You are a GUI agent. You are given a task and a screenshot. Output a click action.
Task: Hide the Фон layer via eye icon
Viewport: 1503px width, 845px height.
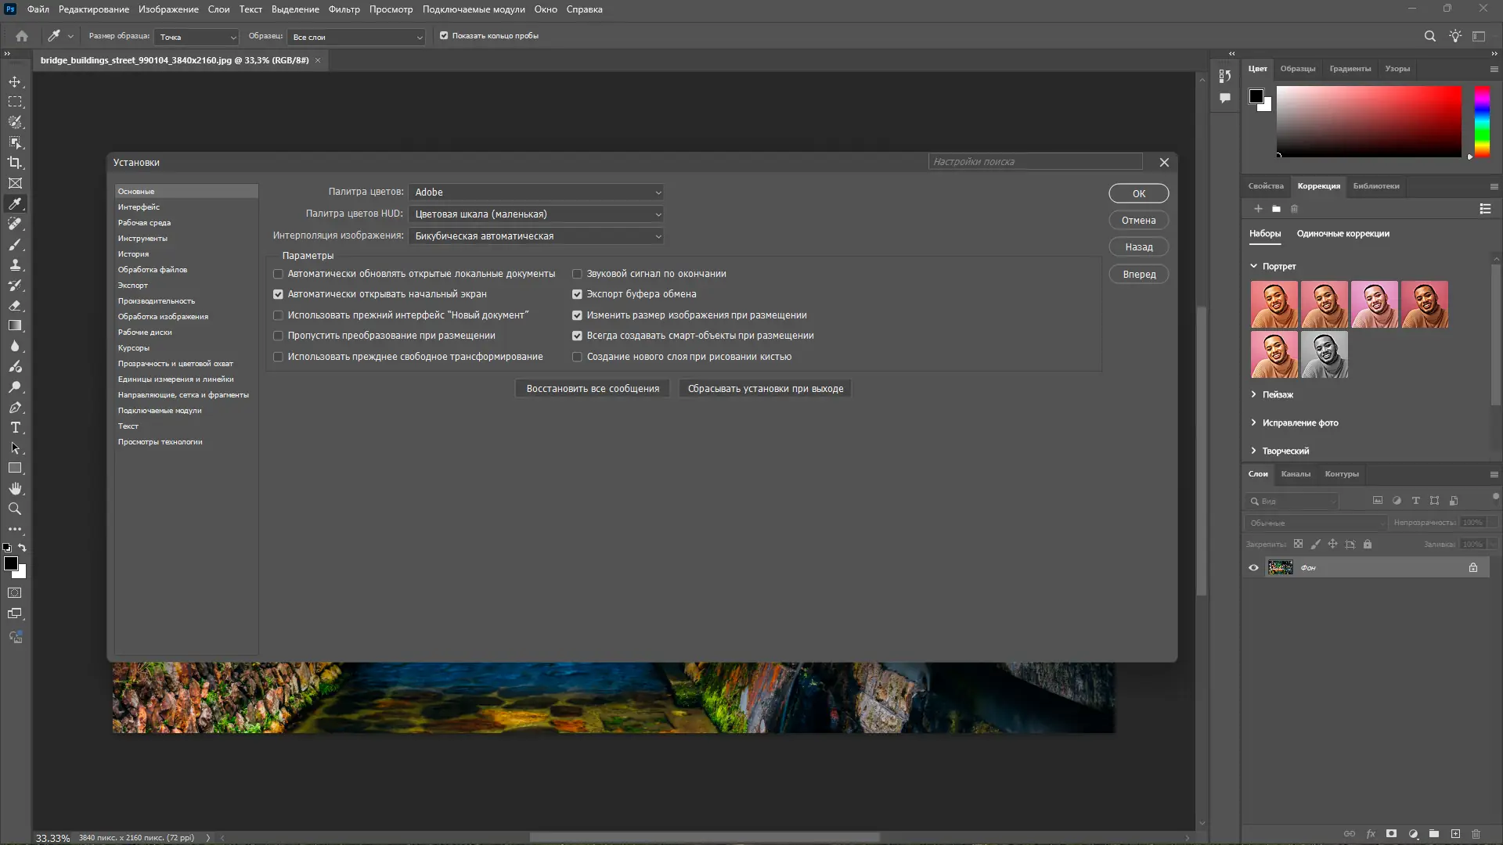1253,567
